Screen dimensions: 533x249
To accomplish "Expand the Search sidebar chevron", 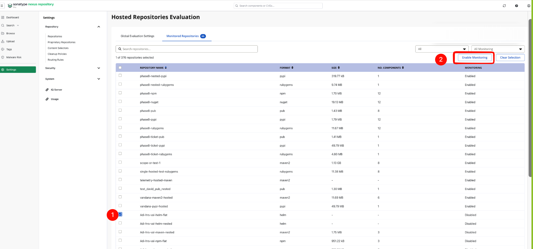I will pos(18,26).
